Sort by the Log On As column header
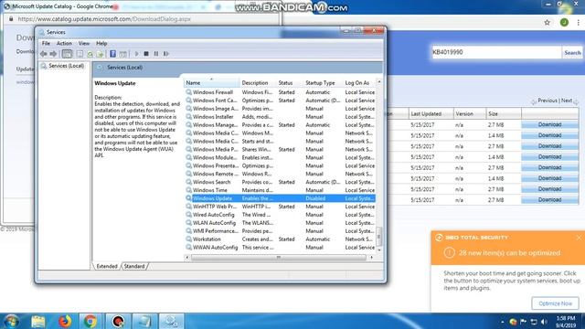Image resolution: width=585 pixels, height=329 pixels. [359, 82]
